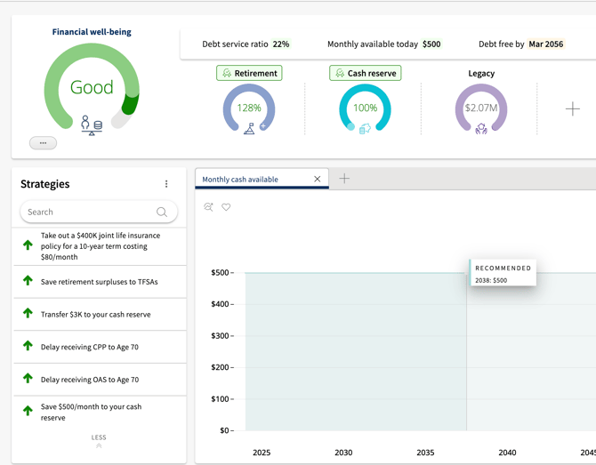Click the Good financial well-being gauge
Image resolution: width=596 pixels, height=465 pixels.
92,86
